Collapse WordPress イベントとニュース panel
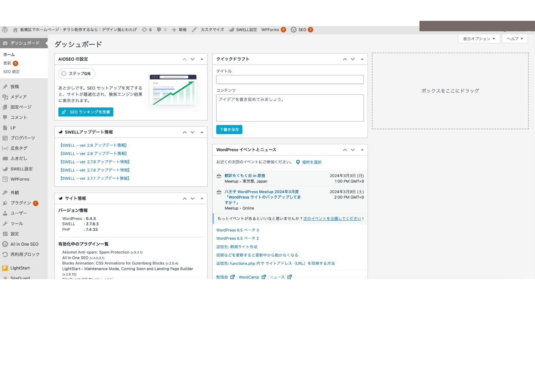 [x=362, y=150]
